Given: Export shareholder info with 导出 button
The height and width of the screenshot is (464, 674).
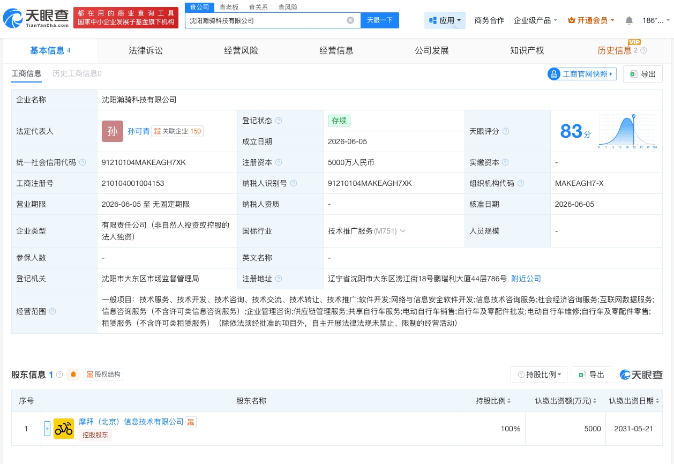Looking at the screenshot, I should click(591, 375).
